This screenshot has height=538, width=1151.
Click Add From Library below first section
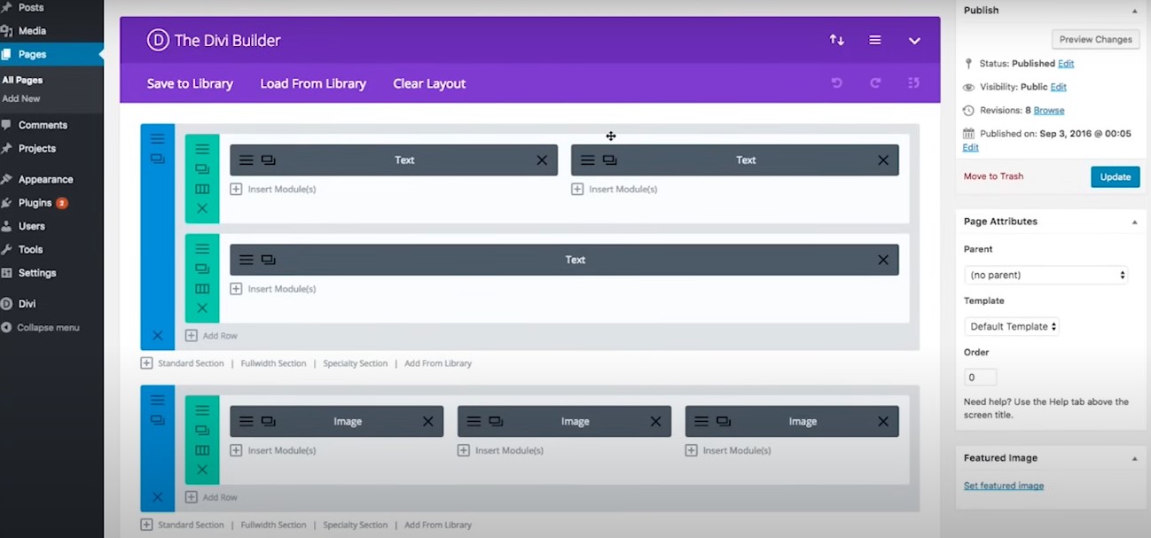[438, 363]
